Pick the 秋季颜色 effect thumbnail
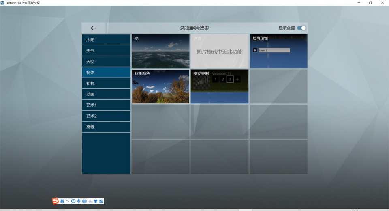Image resolution: width=389 pixels, height=211 pixels. pos(160,87)
